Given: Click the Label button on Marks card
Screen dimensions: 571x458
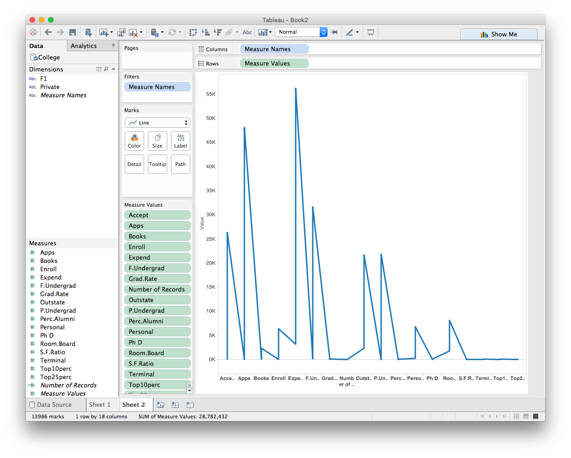Looking at the screenshot, I should click(181, 141).
